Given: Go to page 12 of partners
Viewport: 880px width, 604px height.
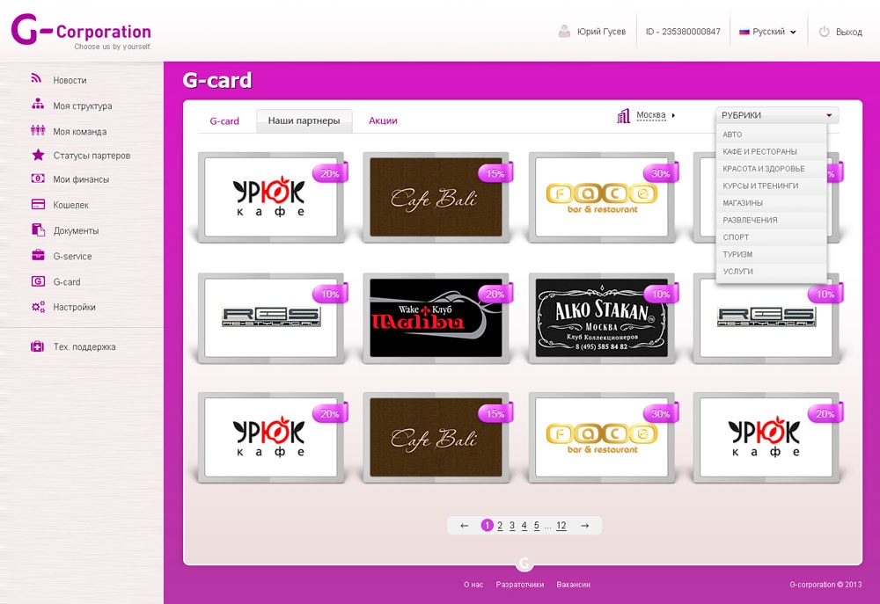Looking at the screenshot, I should pyautogui.click(x=561, y=526).
